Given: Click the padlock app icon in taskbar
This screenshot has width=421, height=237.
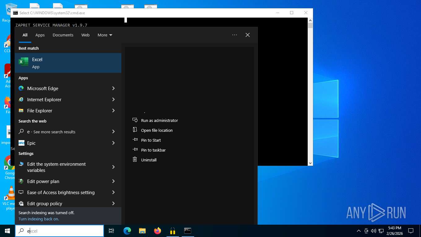Looking at the screenshot, I should point(172,231).
